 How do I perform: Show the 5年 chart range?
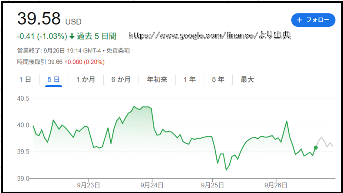click(218, 79)
